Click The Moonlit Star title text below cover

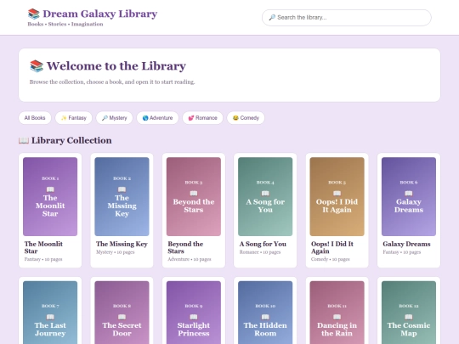pos(43,247)
